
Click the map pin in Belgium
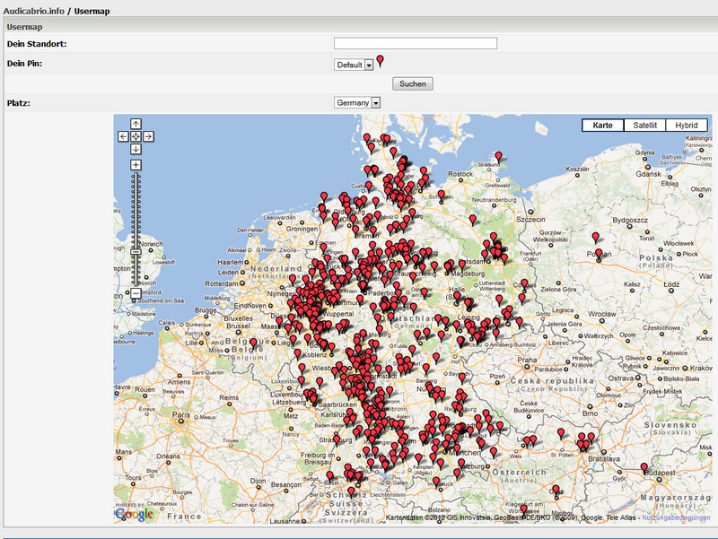pyautogui.click(x=253, y=343)
